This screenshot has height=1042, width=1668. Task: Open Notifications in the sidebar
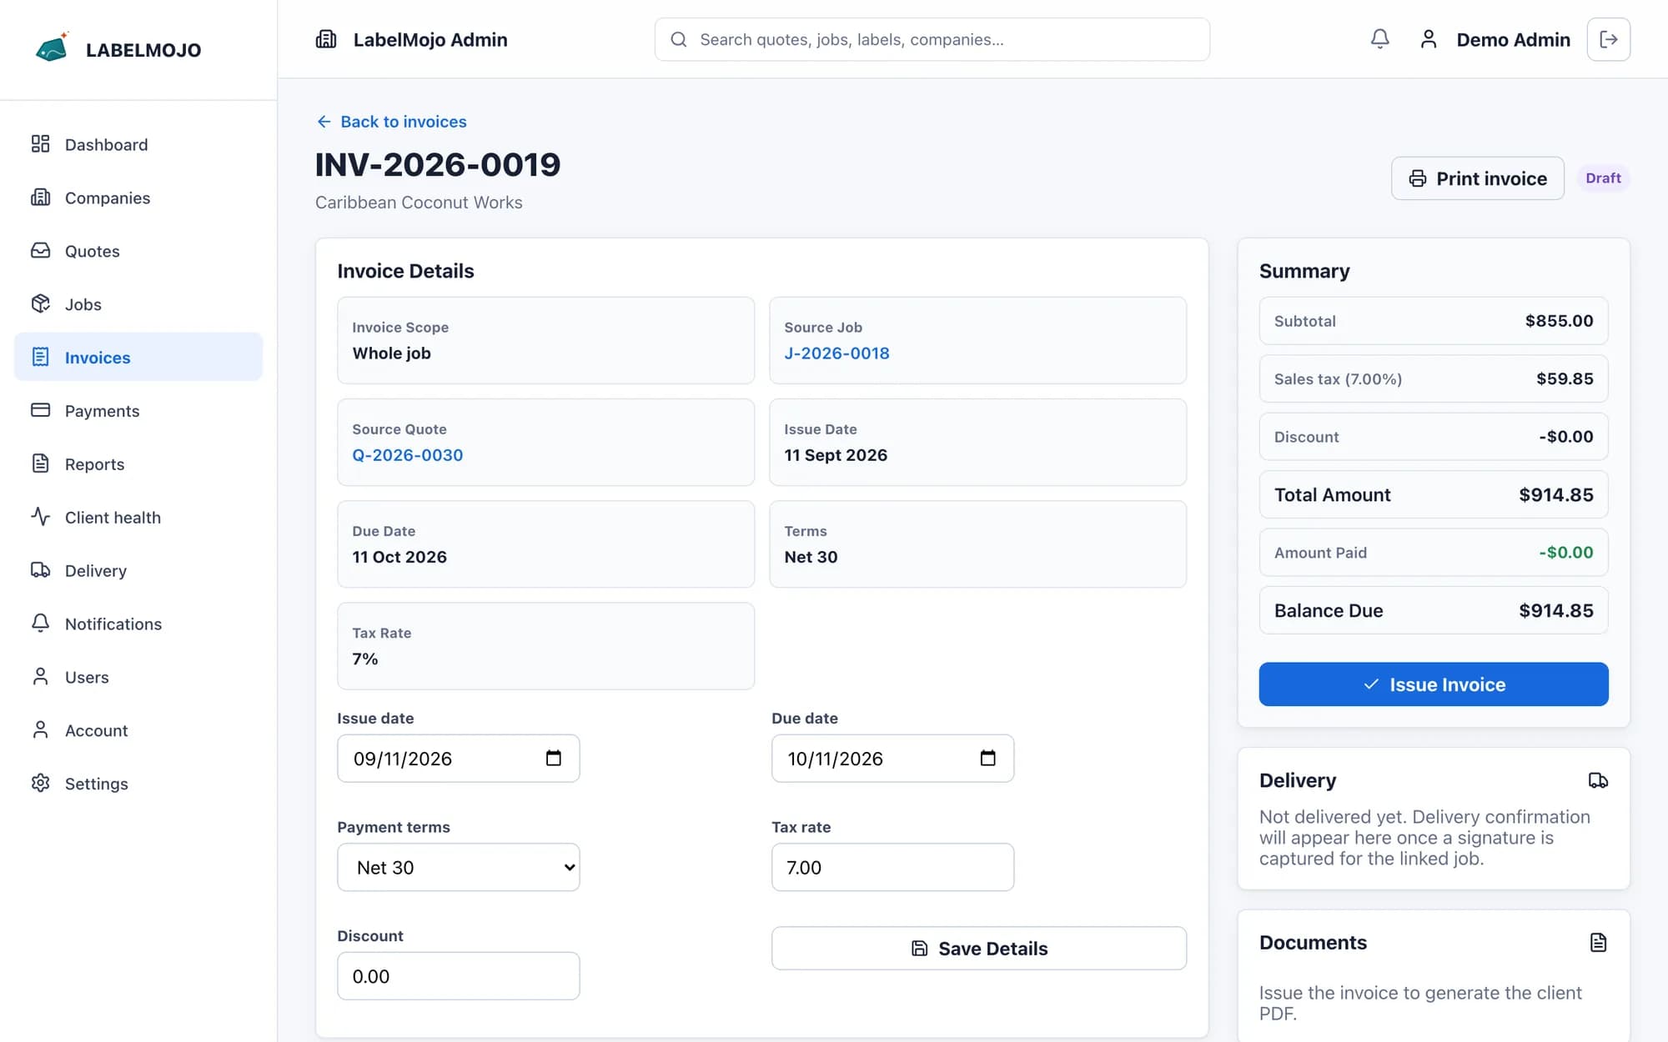(x=138, y=624)
